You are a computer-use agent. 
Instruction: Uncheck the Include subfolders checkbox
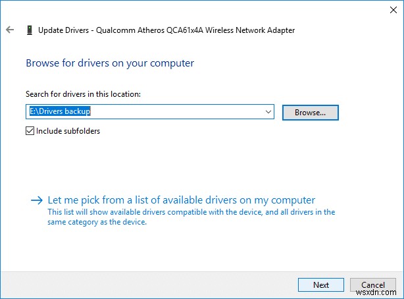click(30, 131)
